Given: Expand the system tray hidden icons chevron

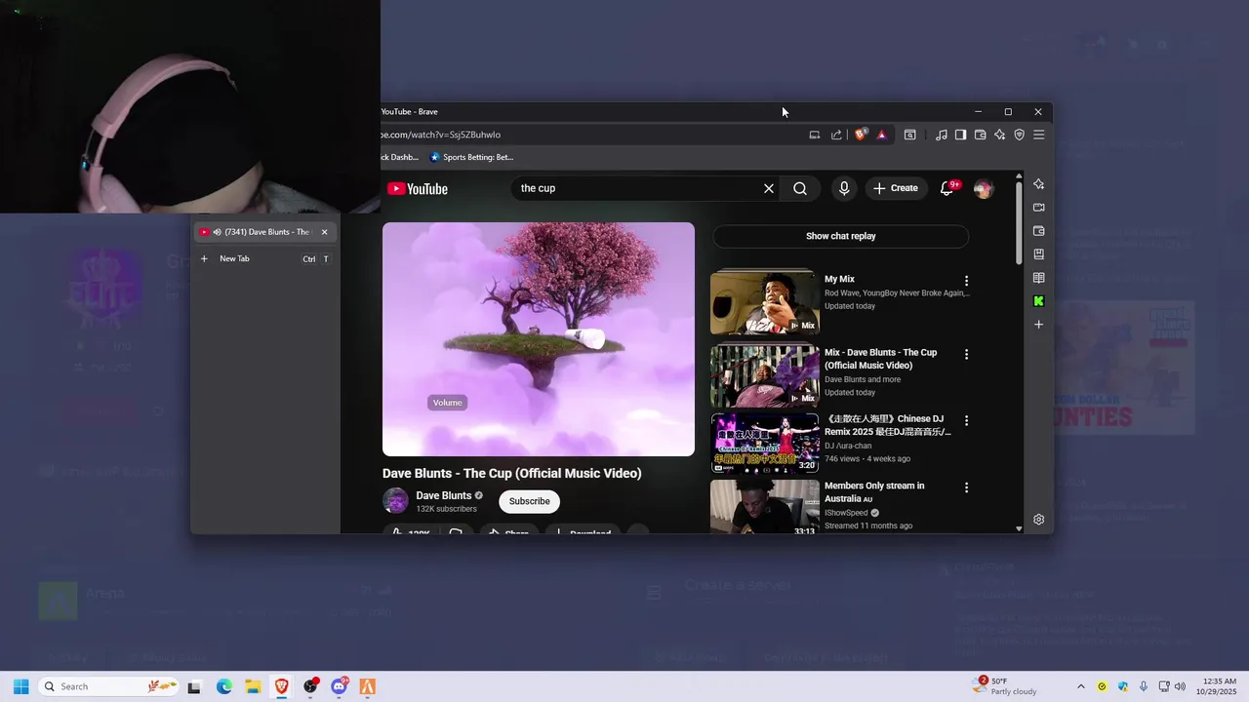Looking at the screenshot, I should pos(1080,686).
